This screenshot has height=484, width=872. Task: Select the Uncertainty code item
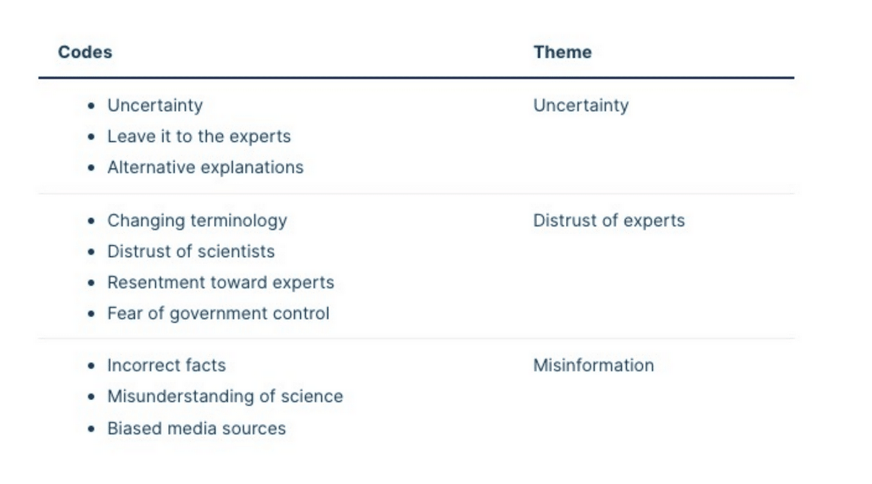(155, 105)
